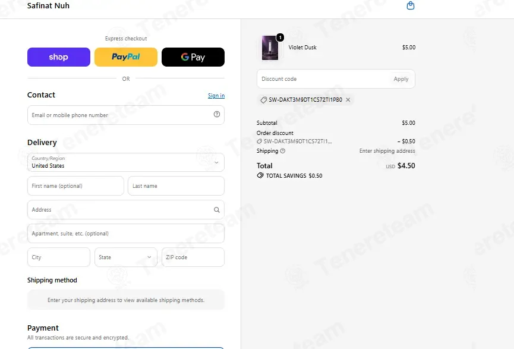Image resolution: width=514 pixels, height=349 pixels.
Task: Click the help icon in the email field
Action: [x=217, y=114]
